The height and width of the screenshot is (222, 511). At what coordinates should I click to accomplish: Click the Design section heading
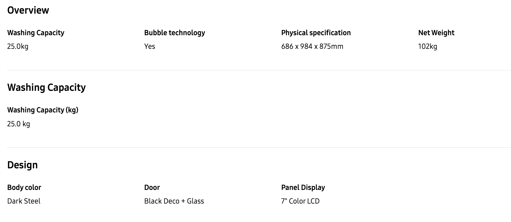pos(22,165)
